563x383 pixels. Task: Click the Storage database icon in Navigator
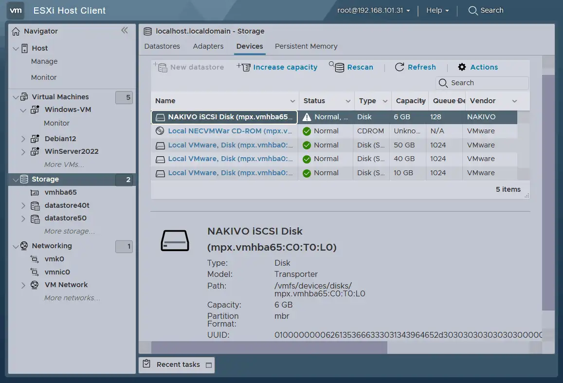pyautogui.click(x=24, y=179)
